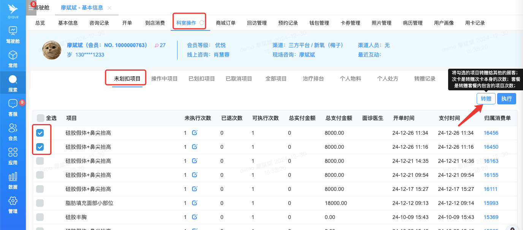Open the 会员 members icon in sidebar

click(13, 129)
